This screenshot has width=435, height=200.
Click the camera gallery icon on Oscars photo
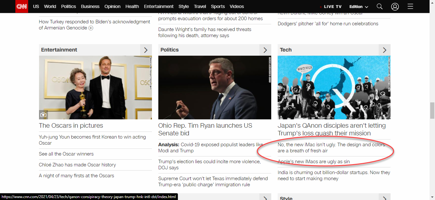click(43, 115)
